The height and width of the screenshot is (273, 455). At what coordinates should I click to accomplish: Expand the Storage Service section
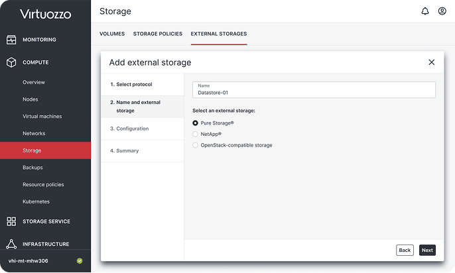click(x=46, y=221)
